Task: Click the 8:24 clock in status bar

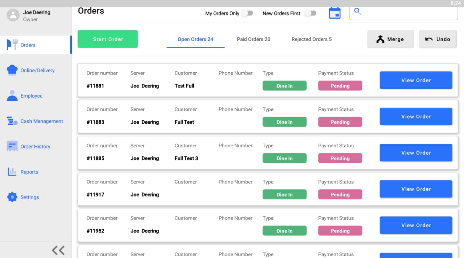Action: pos(456,3)
